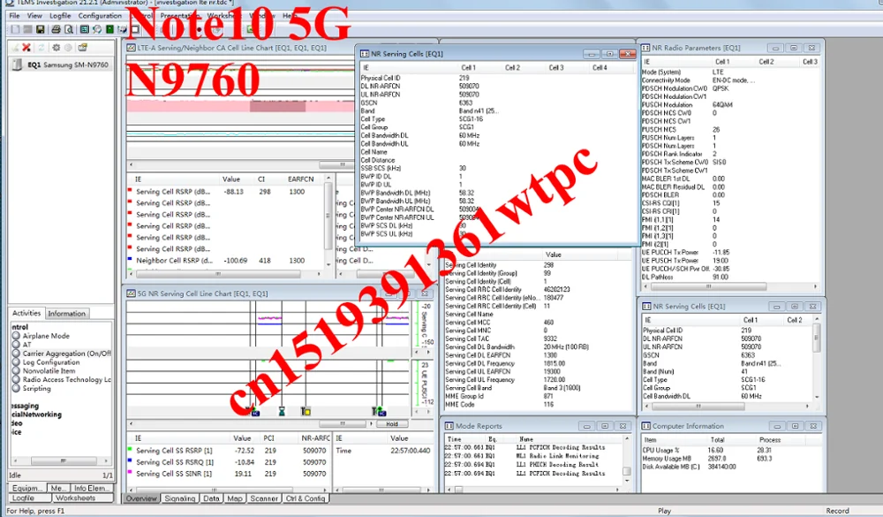This screenshot has height=517, width=883.
Task: Open Print Preview from the toolbar
Action: tap(69, 29)
